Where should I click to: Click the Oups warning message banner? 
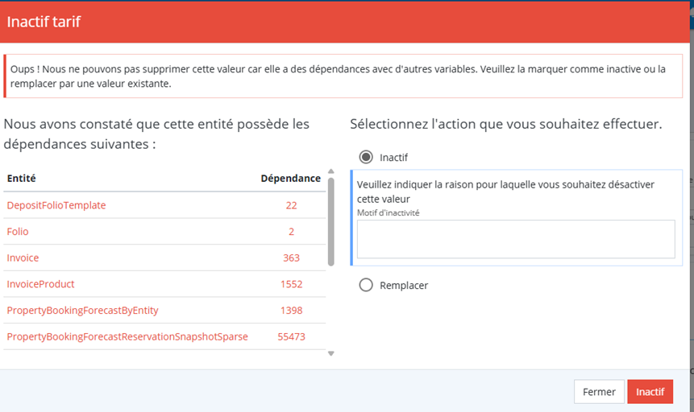(347, 76)
